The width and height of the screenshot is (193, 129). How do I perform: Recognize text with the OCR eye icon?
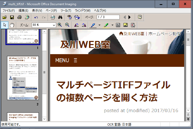click(69, 17)
